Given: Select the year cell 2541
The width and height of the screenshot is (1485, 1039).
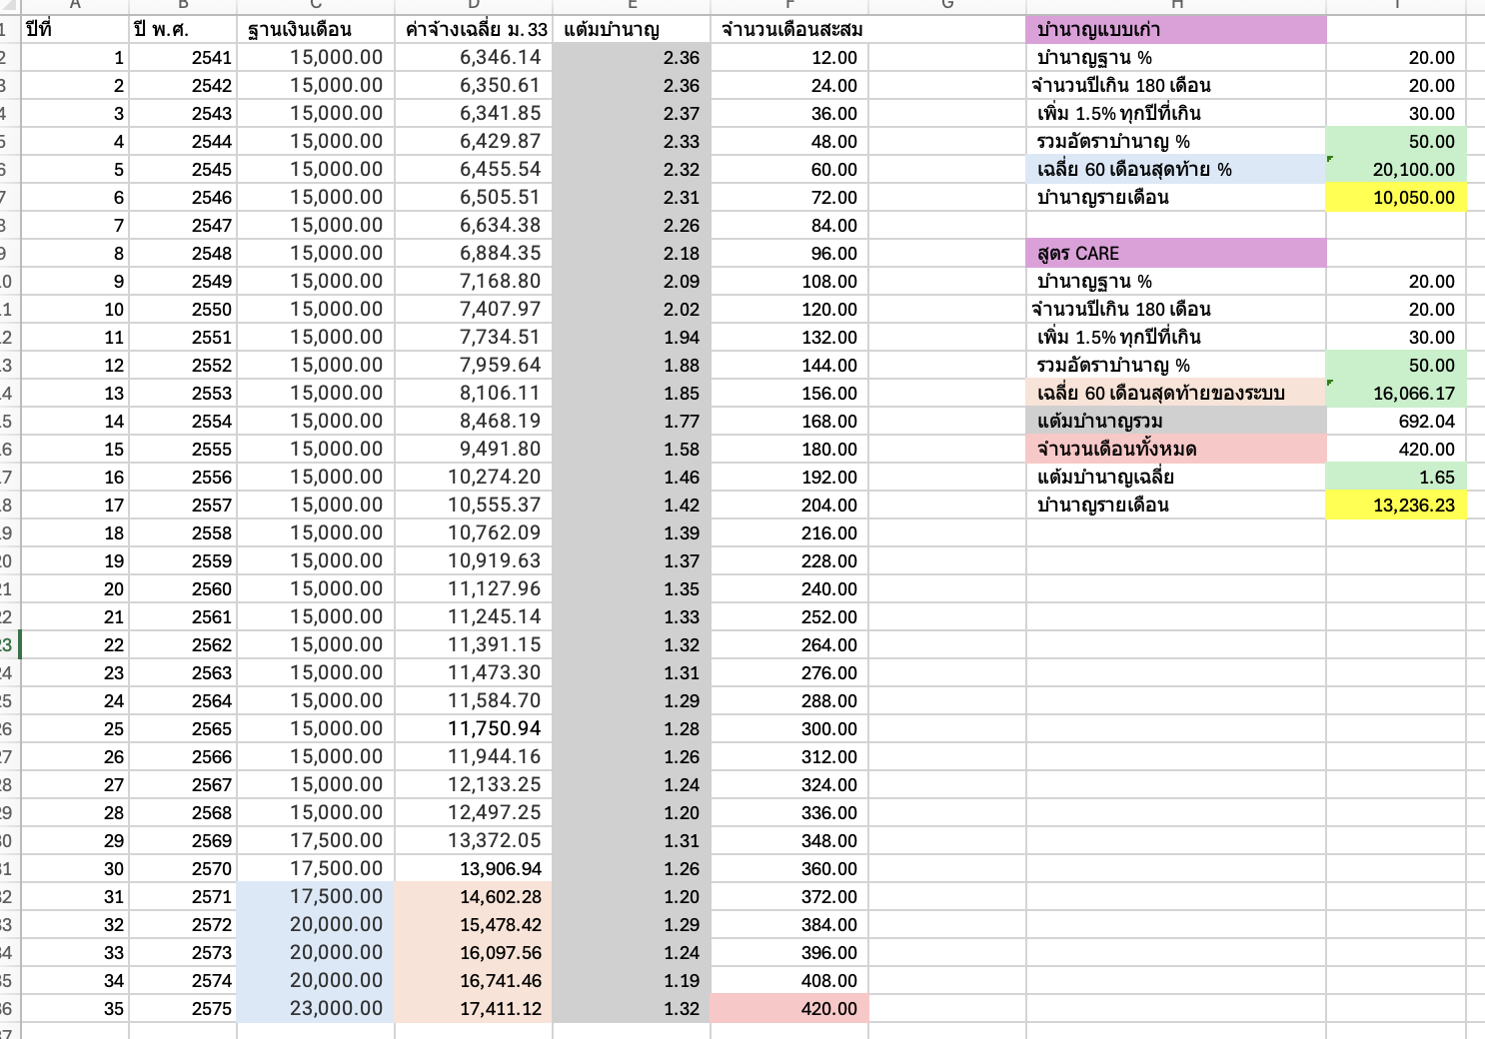Looking at the screenshot, I should click(183, 57).
